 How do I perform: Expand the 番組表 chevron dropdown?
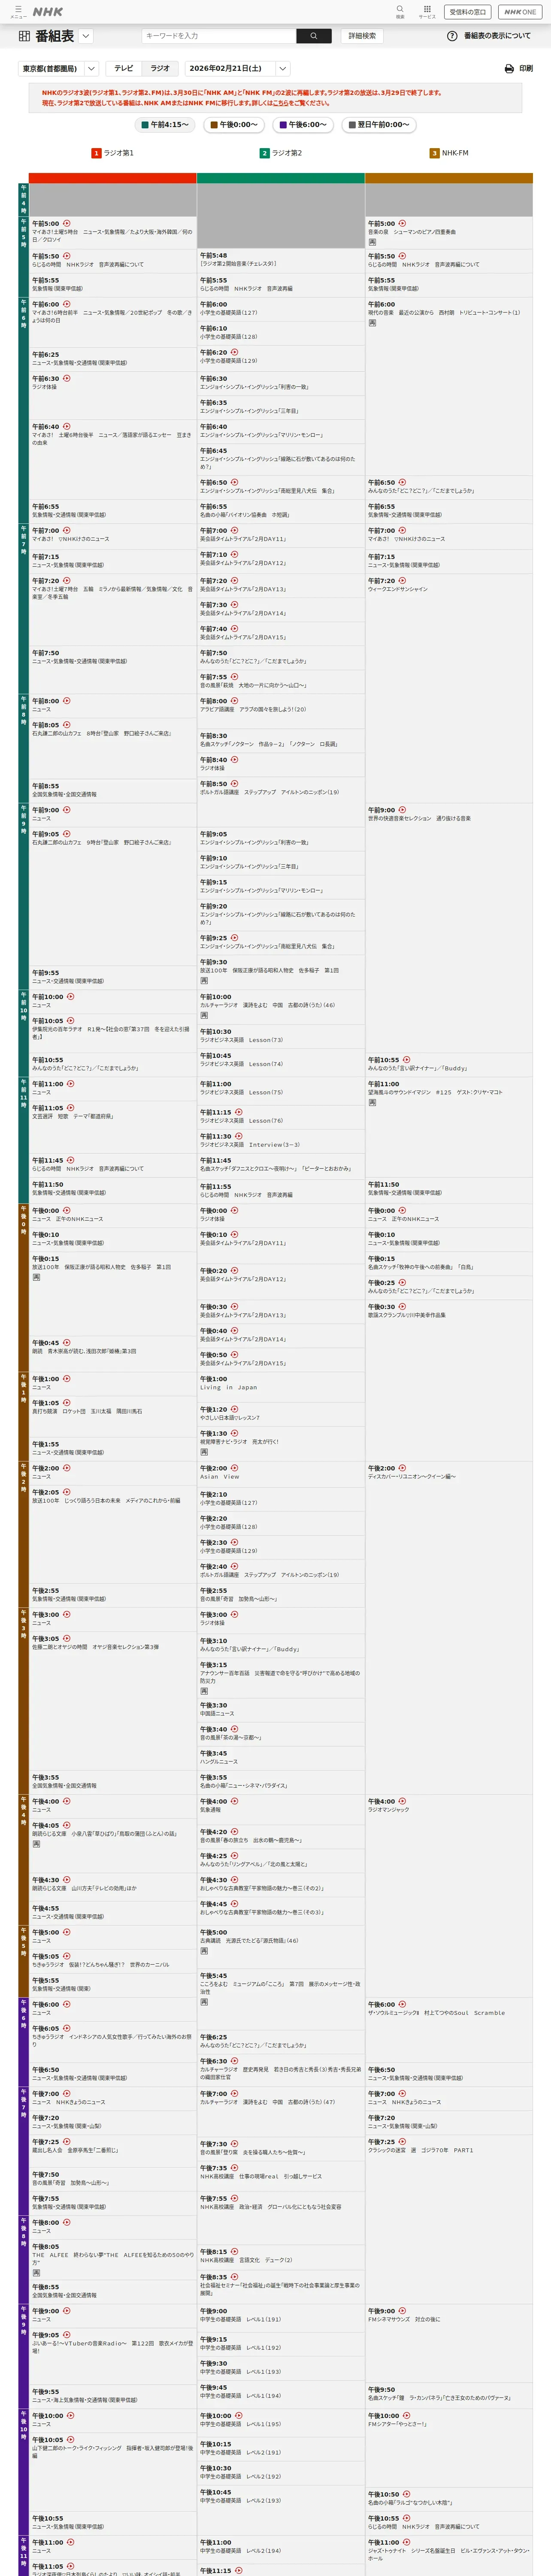(86, 36)
